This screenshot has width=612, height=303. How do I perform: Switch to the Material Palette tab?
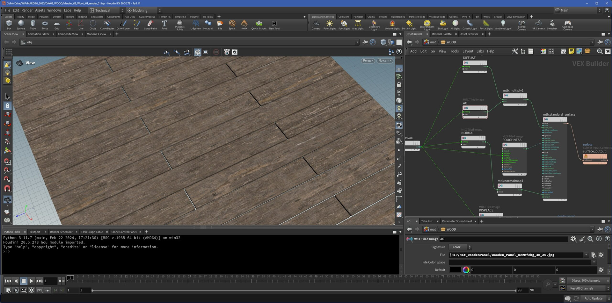[x=441, y=34]
